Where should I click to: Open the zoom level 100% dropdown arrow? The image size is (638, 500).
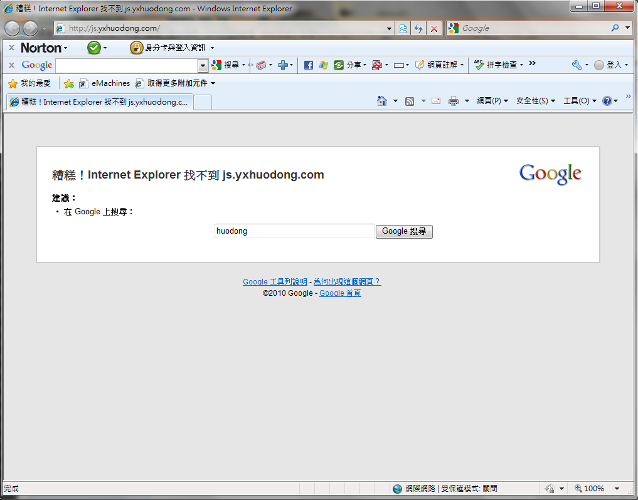pyautogui.click(x=617, y=489)
